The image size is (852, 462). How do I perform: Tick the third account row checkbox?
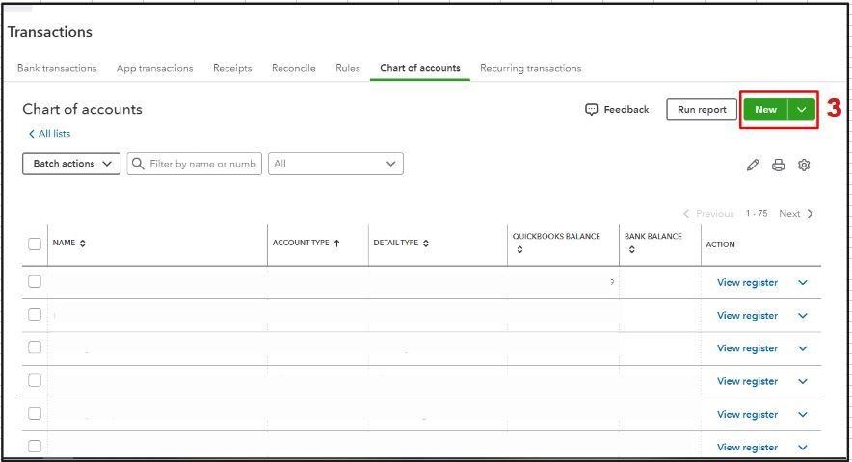35,347
